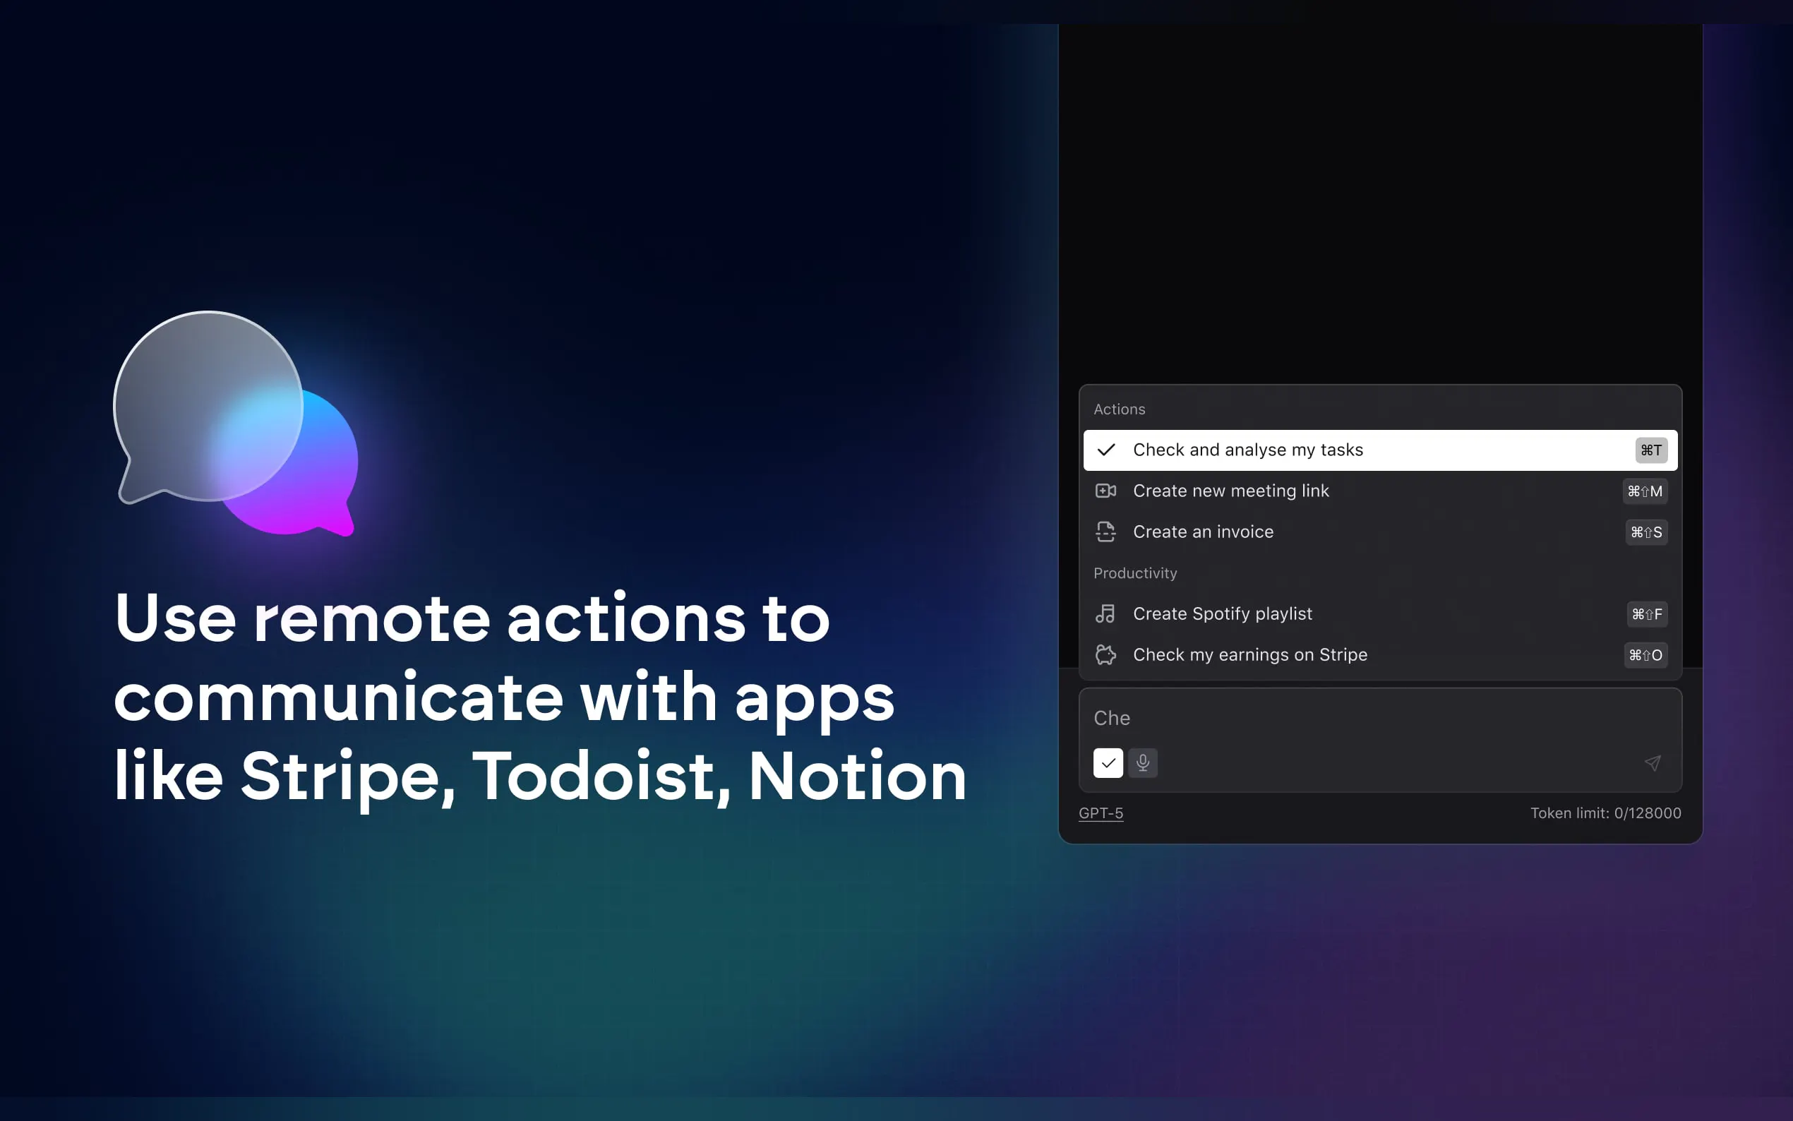Click the microphone voice input icon
1793x1121 pixels.
point(1143,763)
